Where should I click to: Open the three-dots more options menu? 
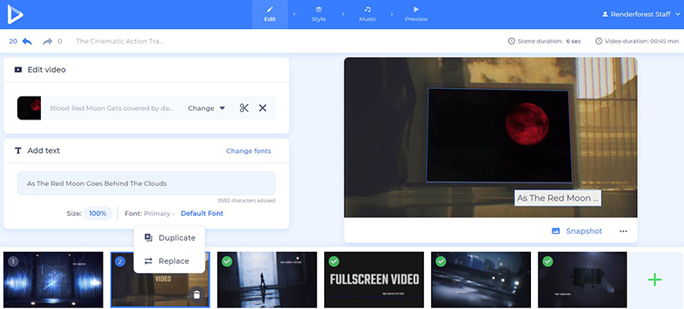(x=623, y=231)
